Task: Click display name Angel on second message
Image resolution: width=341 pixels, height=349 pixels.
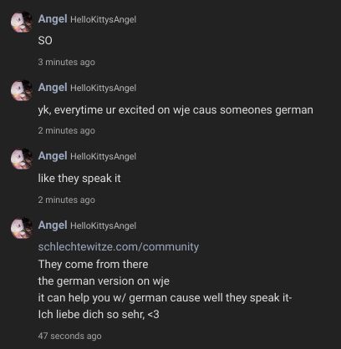Action: tap(53, 88)
